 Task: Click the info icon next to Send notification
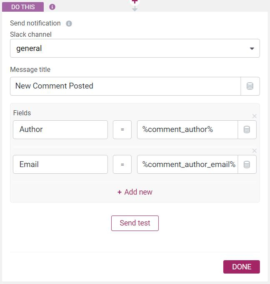pyautogui.click(x=69, y=23)
